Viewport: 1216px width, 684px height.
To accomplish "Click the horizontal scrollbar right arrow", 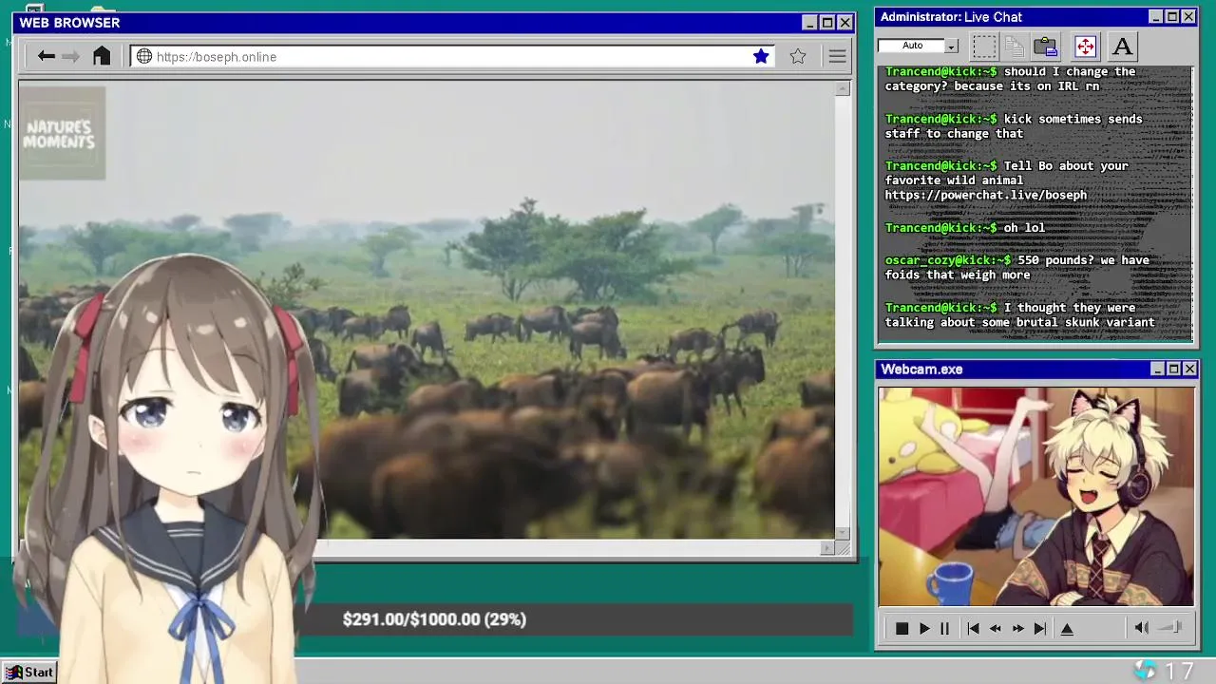I will click(x=827, y=547).
